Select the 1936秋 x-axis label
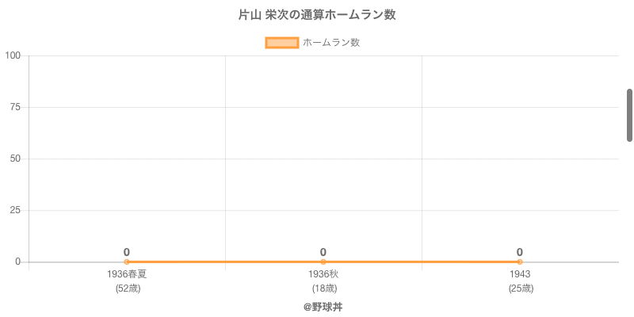634x317 pixels. [x=323, y=274]
